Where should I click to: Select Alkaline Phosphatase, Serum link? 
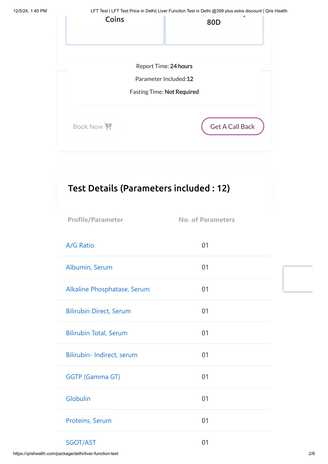(x=108, y=289)
